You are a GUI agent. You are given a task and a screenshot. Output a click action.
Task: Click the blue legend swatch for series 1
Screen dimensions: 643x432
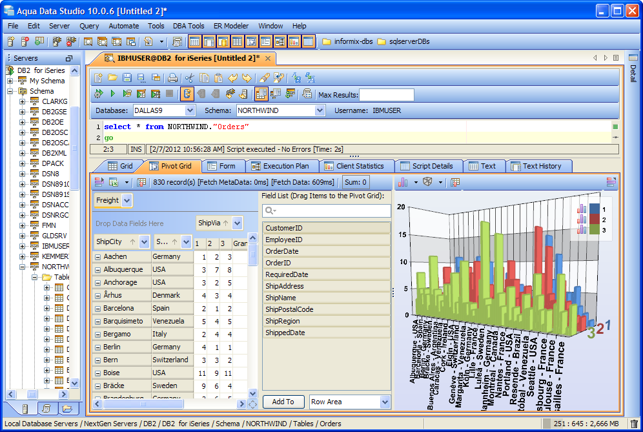[x=594, y=210]
